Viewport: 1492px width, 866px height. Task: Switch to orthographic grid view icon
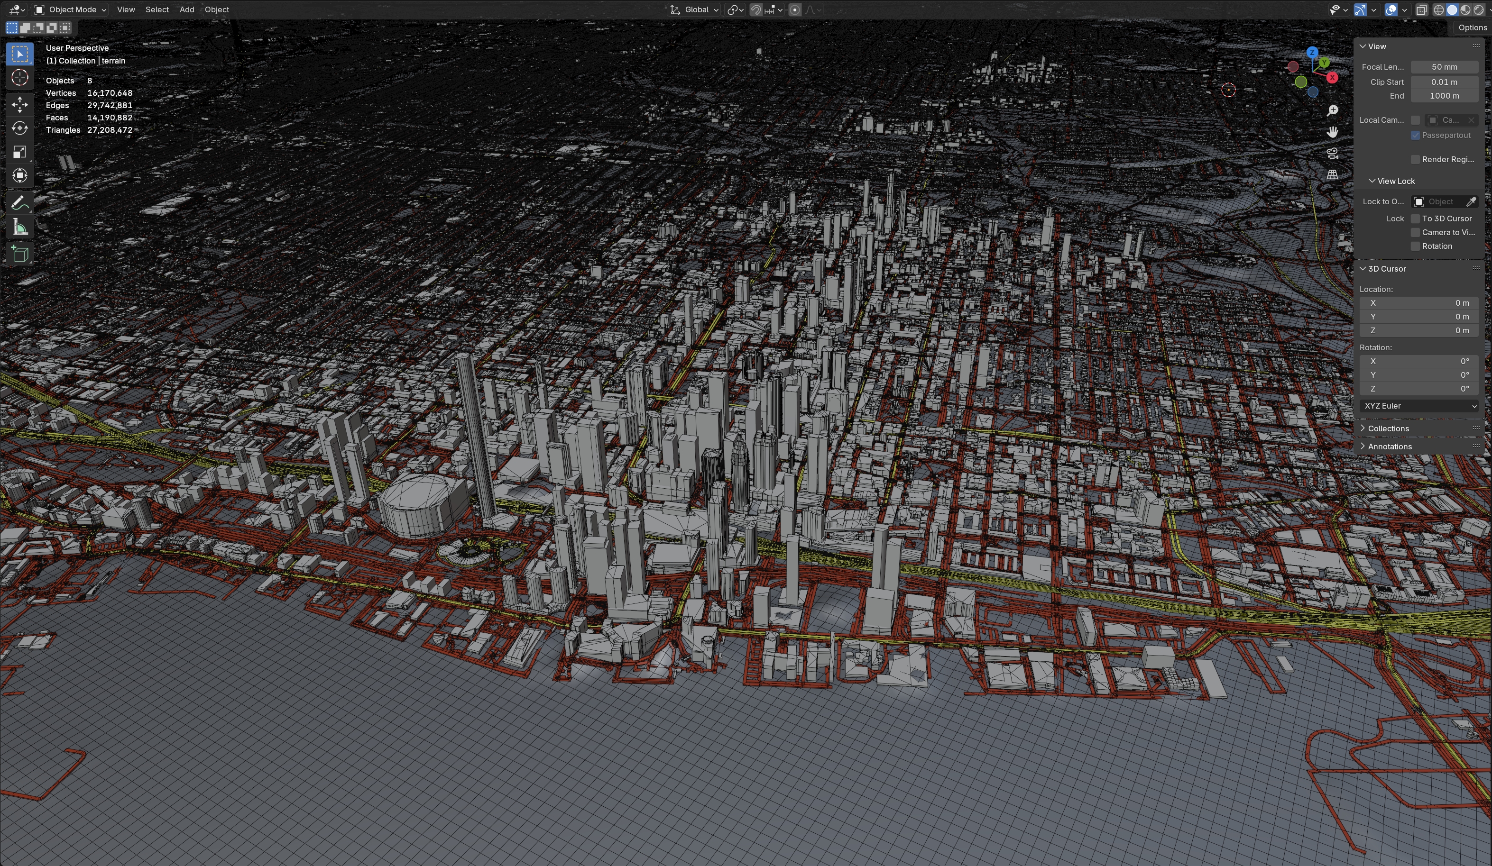[x=1332, y=174]
